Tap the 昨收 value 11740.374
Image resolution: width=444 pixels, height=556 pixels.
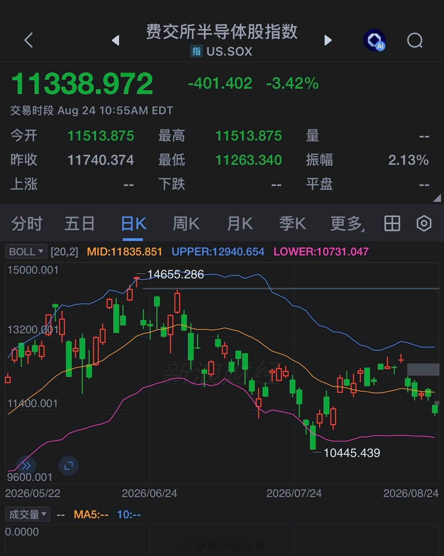pos(101,160)
